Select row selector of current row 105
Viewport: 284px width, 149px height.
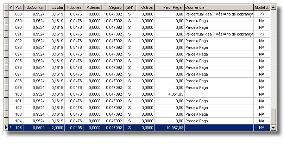pos(6,128)
